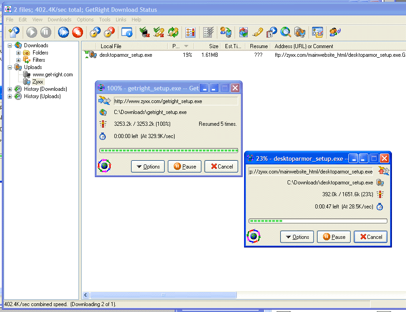This screenshot has width=406, height=312.
Task: Expand the Filters tree node
Action: (19, 60)
